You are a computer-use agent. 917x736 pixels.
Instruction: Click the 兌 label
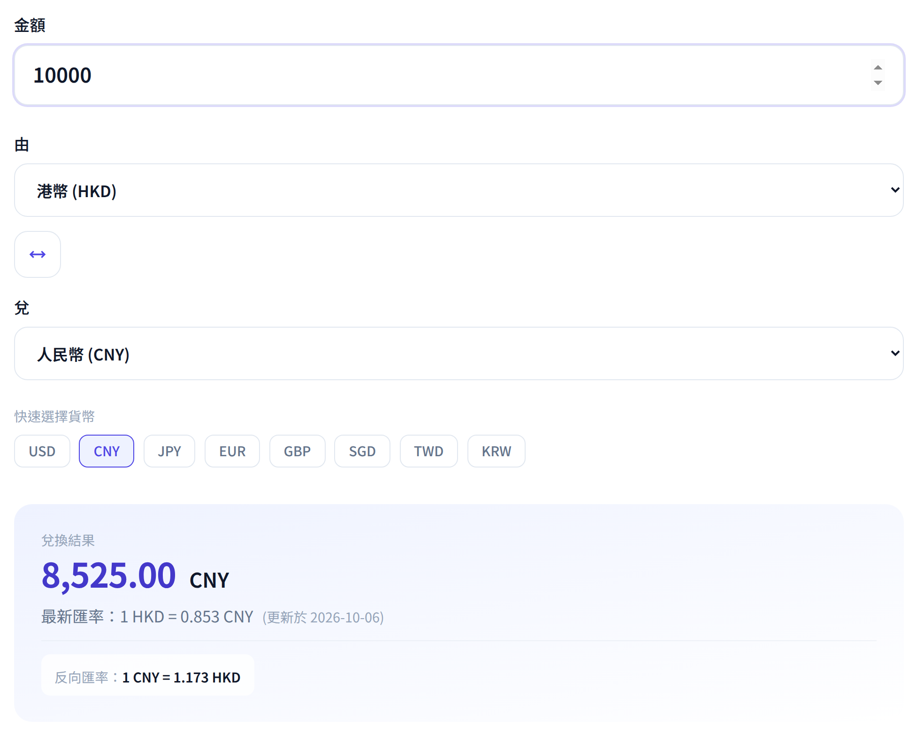(x=22, y=308)
